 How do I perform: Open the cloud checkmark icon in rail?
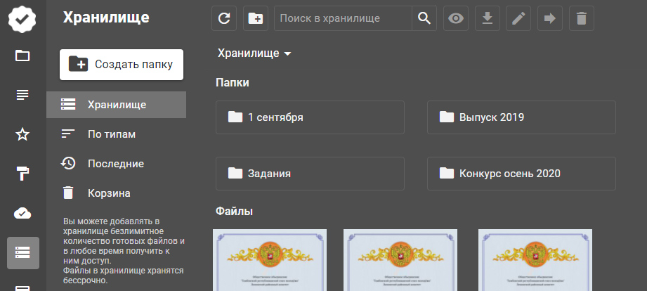(x=22, y=214)
